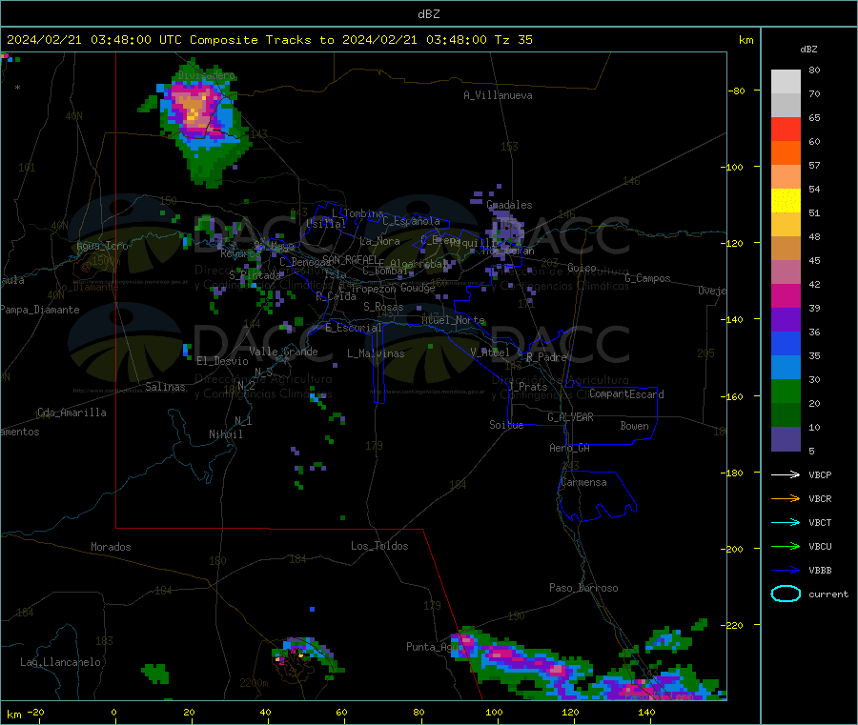Click the 'Punta_Agua' map label
This screenshot has width=858, height=725.
click(x=435, y=647)
